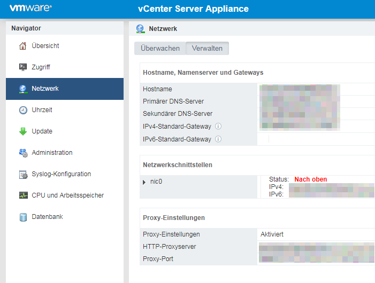Click the 'Nach oben' status text
Screen dimensions: 375x283
click(310, 179)
